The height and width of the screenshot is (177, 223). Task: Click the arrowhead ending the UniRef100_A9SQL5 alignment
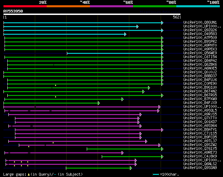coord(159,111)
